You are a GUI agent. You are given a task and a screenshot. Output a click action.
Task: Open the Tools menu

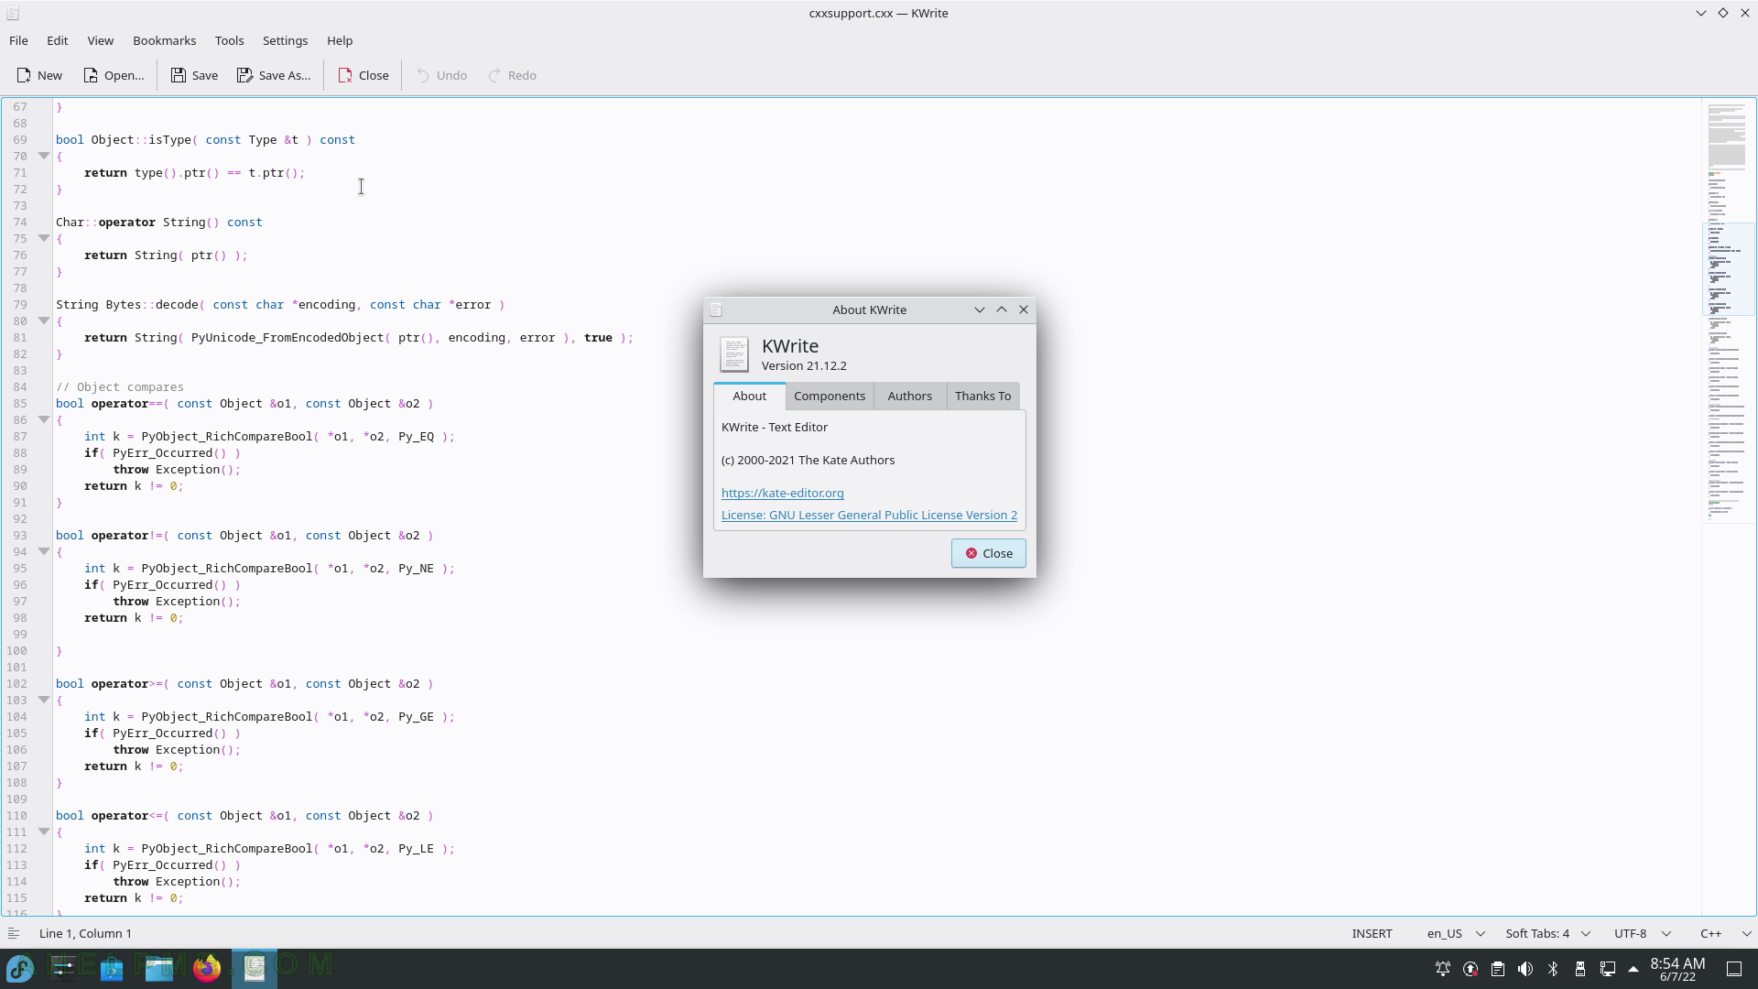coord(229,40)
